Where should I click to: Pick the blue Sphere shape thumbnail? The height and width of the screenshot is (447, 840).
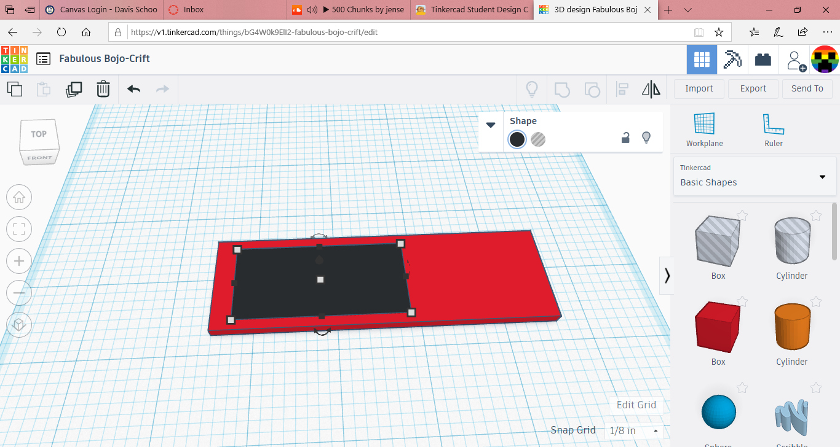click(x=718, y=413)
